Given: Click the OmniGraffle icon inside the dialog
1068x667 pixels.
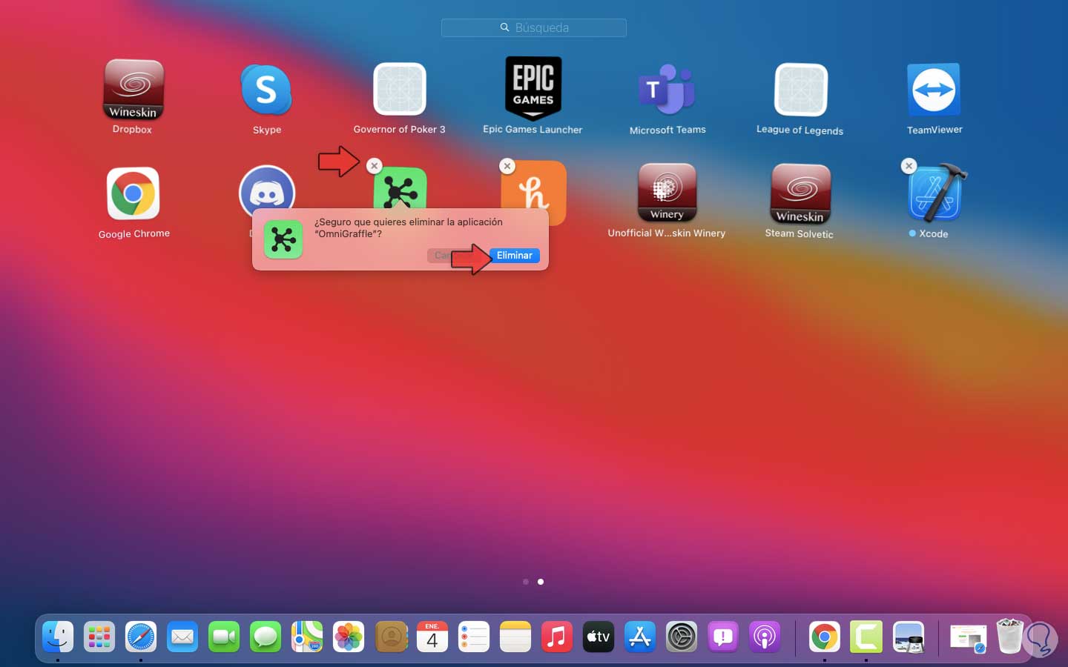Looking at the screenshot, I should [x=283, y=239].
